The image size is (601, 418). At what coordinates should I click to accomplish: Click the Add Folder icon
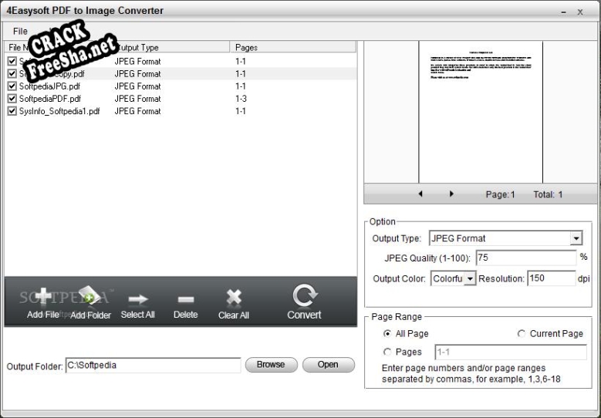[90, 297]
